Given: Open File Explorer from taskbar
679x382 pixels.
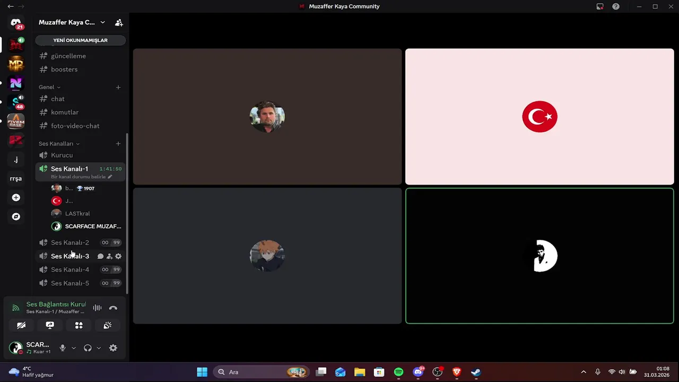Looking at the screenshot, I should [x=360, y=372].
